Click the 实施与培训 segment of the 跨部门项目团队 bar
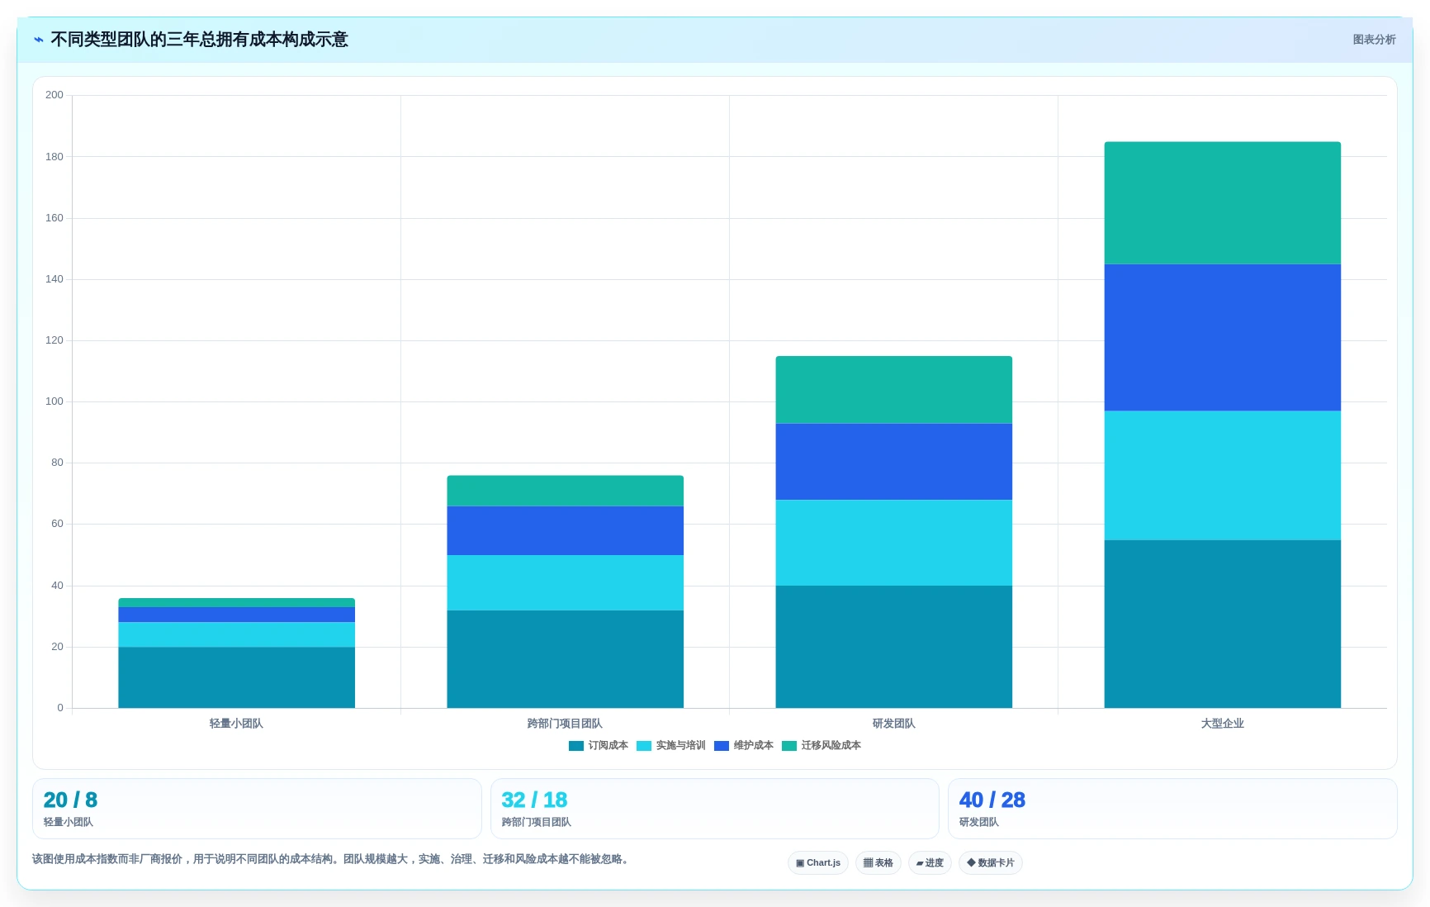 click(566, 582)
